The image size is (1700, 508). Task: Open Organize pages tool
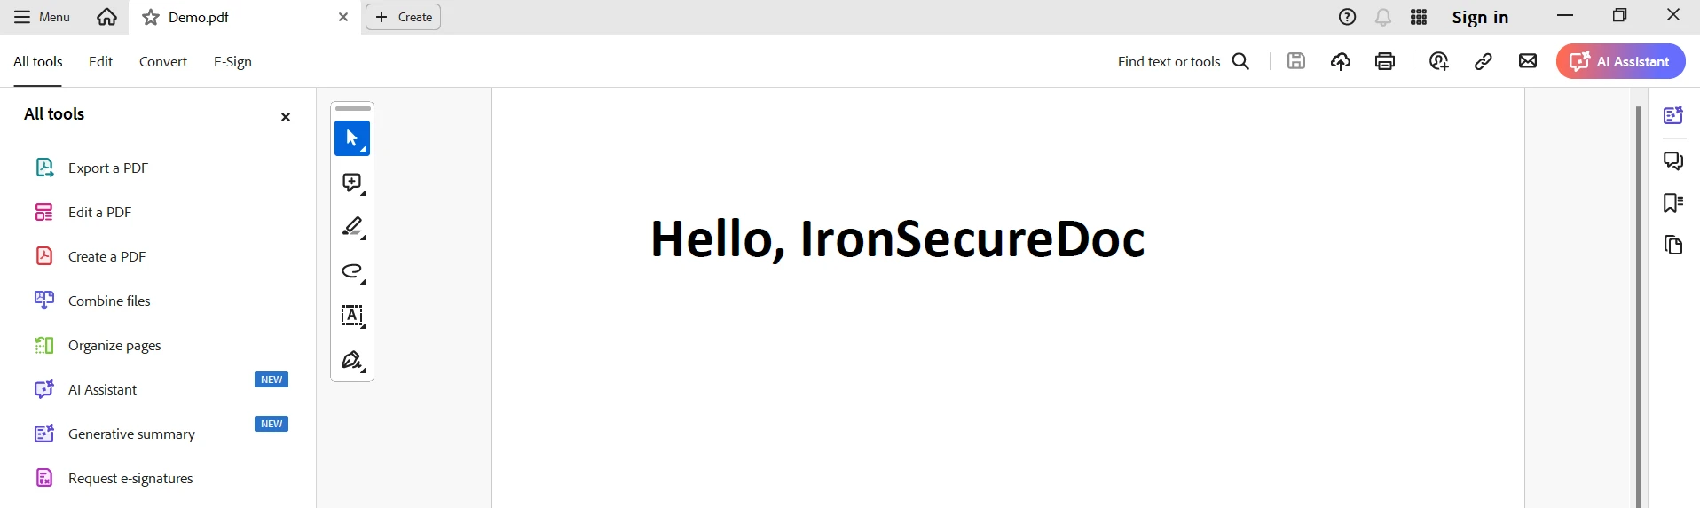114,345
